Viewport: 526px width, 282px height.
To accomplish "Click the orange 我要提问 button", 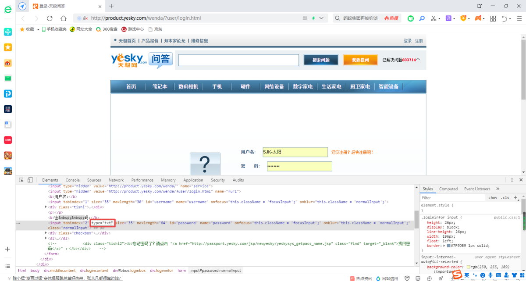I will tap(360, 60).
